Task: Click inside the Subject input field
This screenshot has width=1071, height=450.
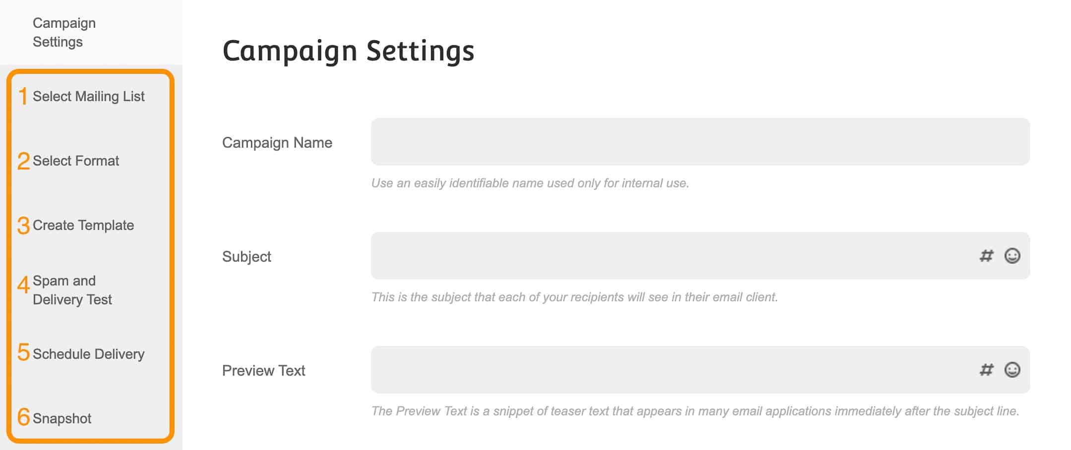Action: [669, 256]
